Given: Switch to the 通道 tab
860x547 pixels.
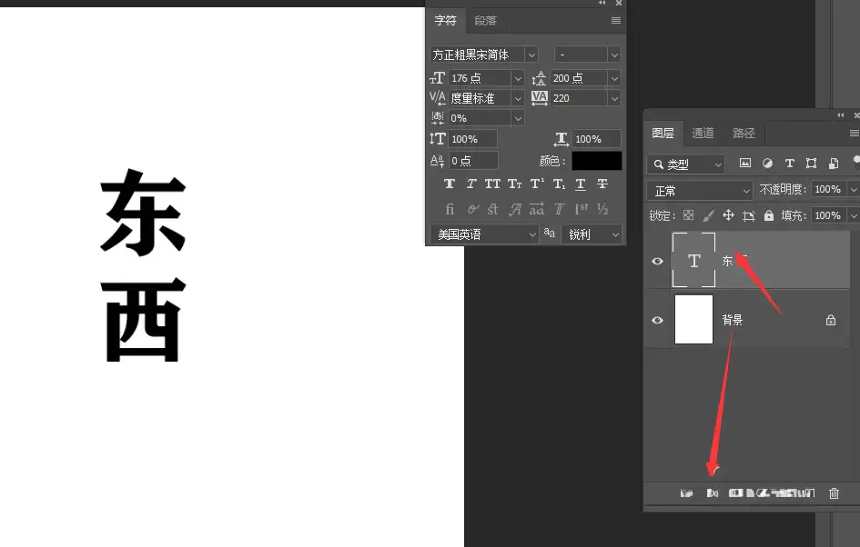Looking at the screenshot, I should [x=702, y=133].
